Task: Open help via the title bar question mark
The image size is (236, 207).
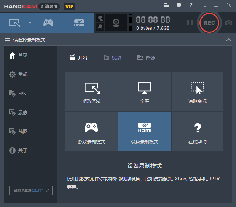Action: coord(191,5)
